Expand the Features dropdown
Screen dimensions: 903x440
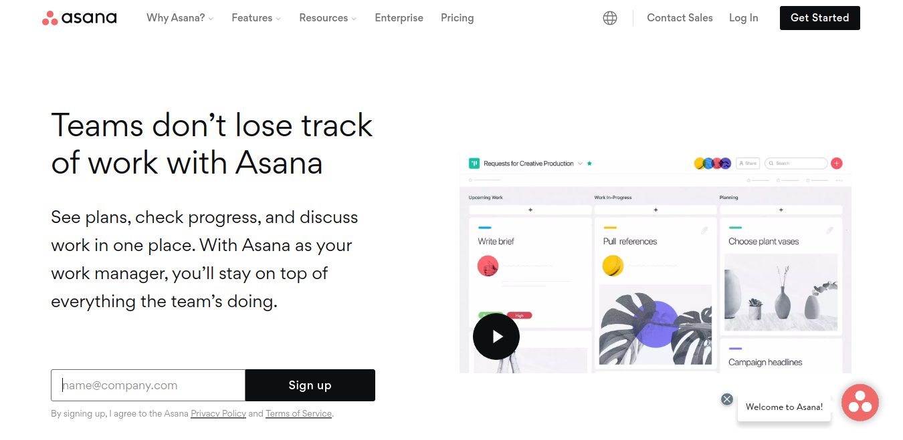[256, 18]
